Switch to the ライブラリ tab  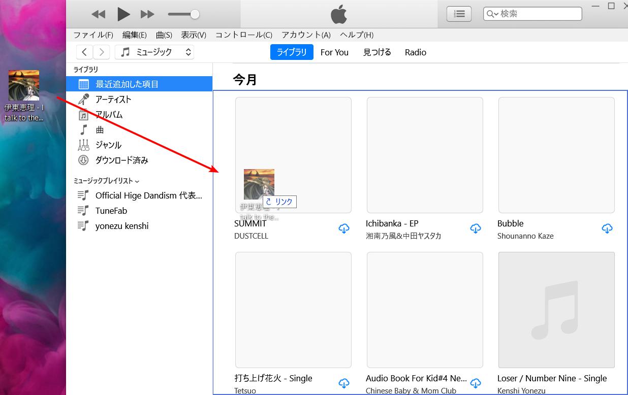(292, 52)
